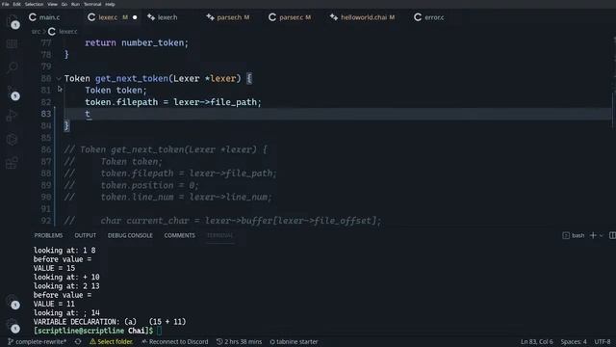The image size is (616, 347).
Task: Click the lexer.c breadcrumb segment
Action: point(68,32)
